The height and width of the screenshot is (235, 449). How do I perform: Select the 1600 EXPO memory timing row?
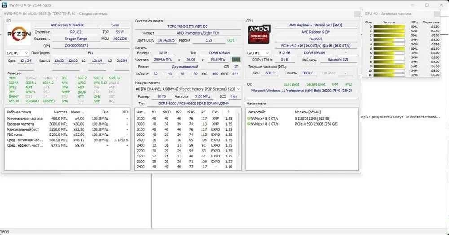click(x=186, y=156)
